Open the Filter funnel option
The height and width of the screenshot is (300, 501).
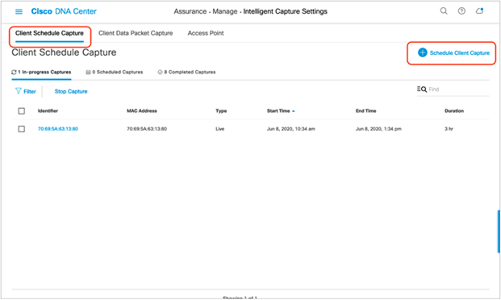26,92
